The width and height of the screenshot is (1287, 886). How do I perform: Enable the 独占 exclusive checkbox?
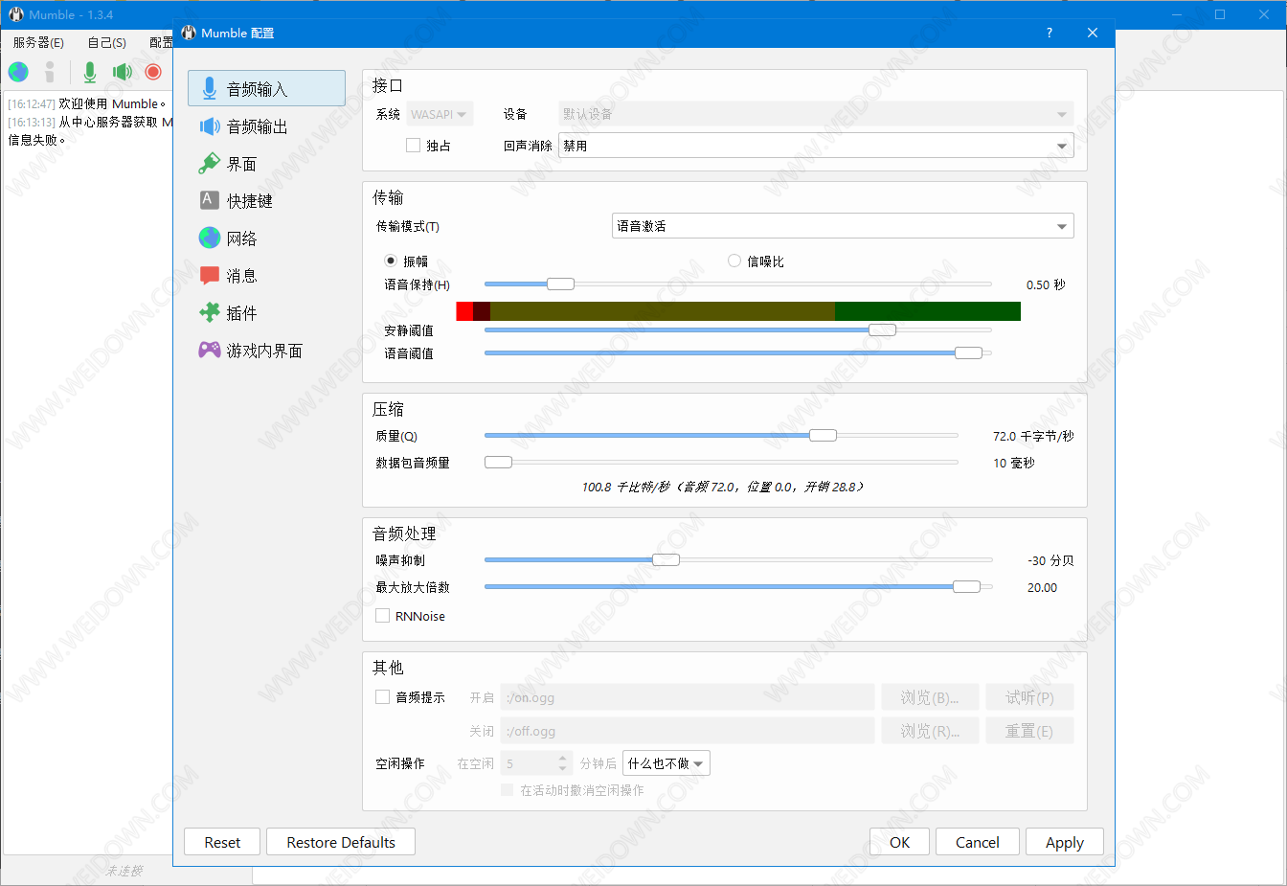pyautogui.click(x=414, y=146)
